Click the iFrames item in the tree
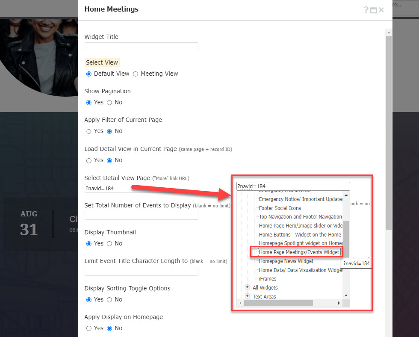The image size is (419, 337). pyautogui.click(x=267, y=278)
